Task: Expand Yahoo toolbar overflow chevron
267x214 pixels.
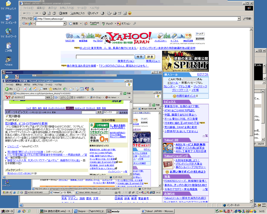Action: click(129, 97)
